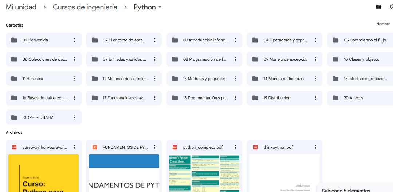
Task: Select the 19 Distribución folder
Action: click(x=284, y=98)
